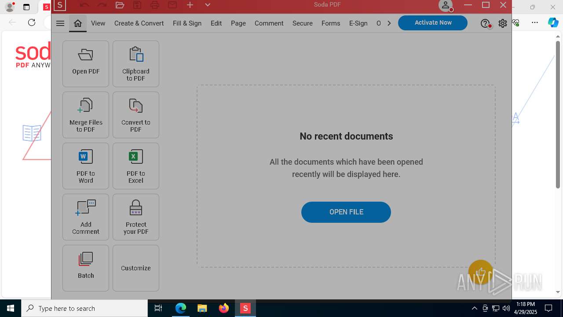Click the Open PDF tile
Viewport: 563px width, 317px height.
86,64
